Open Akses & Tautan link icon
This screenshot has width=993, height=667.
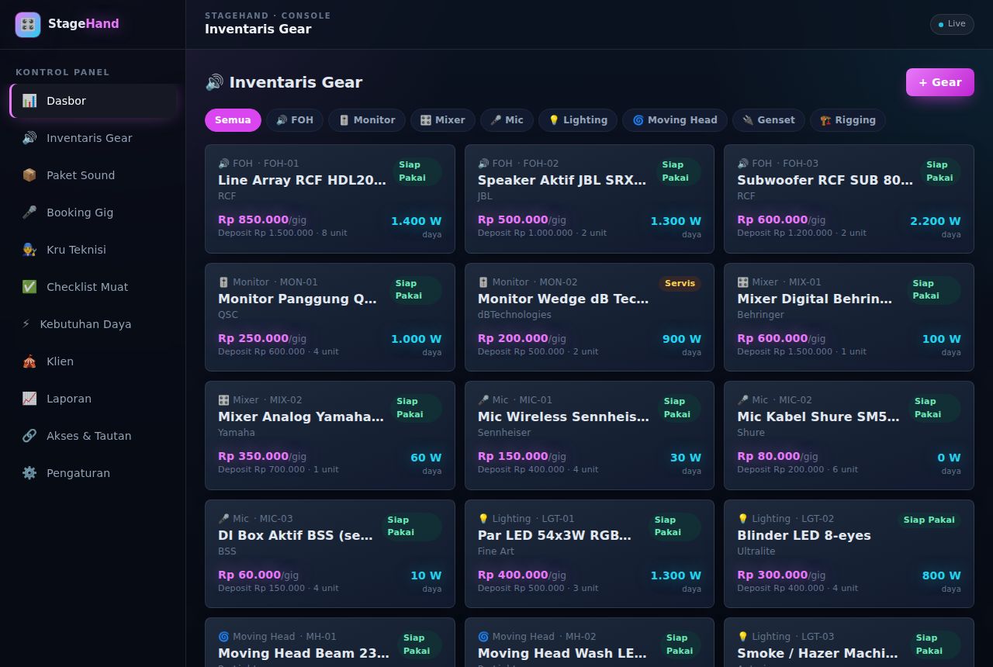[x=29, y=436]
